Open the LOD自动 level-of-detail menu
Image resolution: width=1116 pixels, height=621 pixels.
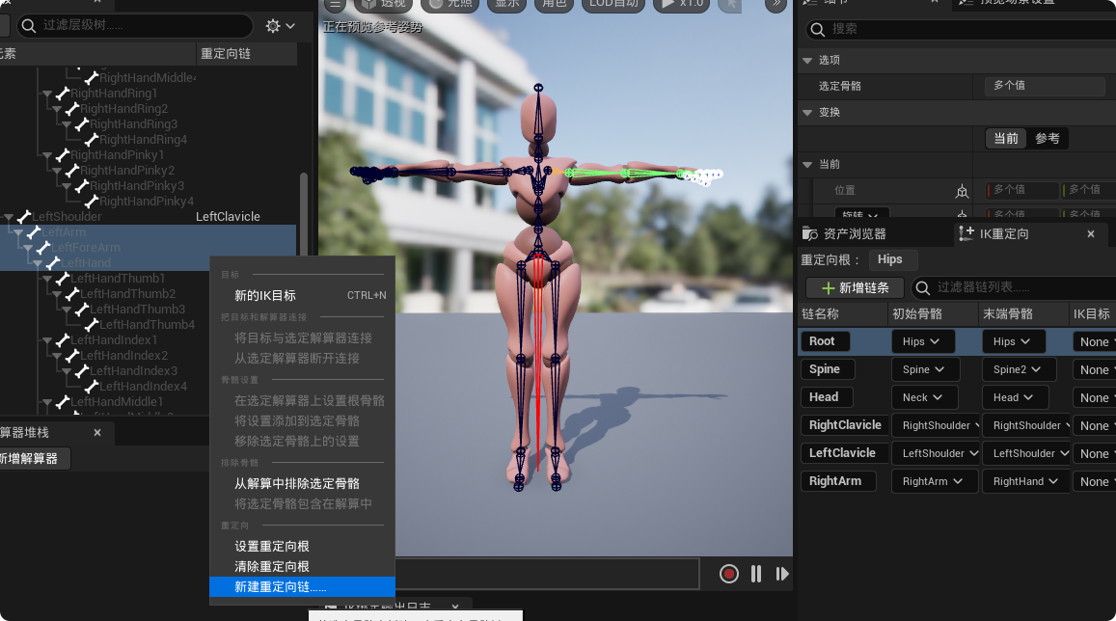(x=613, y=4)
